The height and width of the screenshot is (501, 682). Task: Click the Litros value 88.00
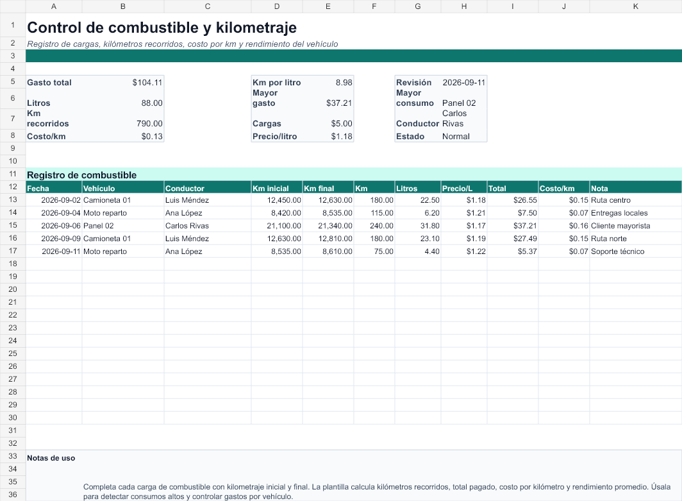pos(152,103)
